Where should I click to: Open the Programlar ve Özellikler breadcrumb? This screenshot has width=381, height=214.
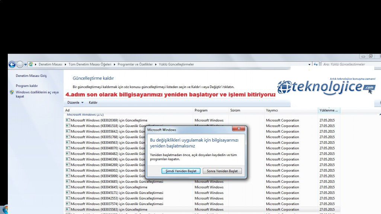click(x=135, y=64)
